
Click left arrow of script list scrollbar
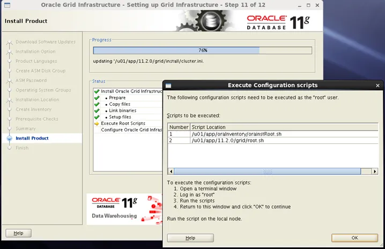(x=171, y=171)
